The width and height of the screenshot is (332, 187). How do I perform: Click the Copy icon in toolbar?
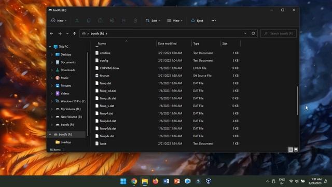89,21
